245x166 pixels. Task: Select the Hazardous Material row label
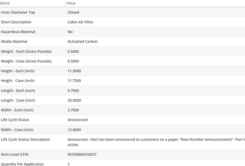(18, 32)
